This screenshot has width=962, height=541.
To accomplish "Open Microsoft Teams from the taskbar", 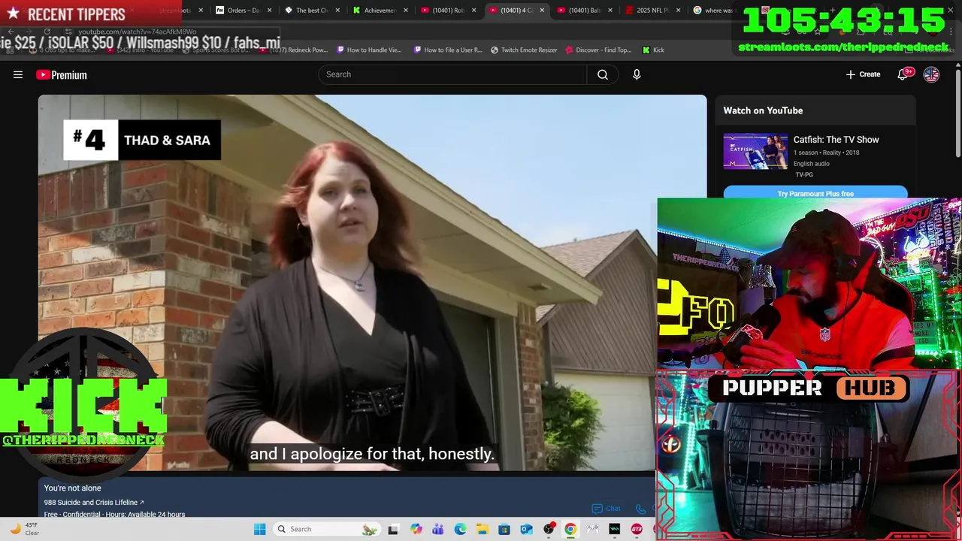I will [437, 529].
